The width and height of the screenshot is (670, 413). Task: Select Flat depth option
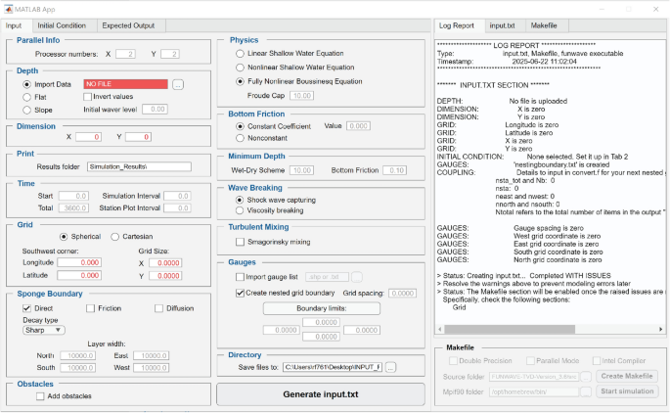pyautogui.click(x=26, y=97)
